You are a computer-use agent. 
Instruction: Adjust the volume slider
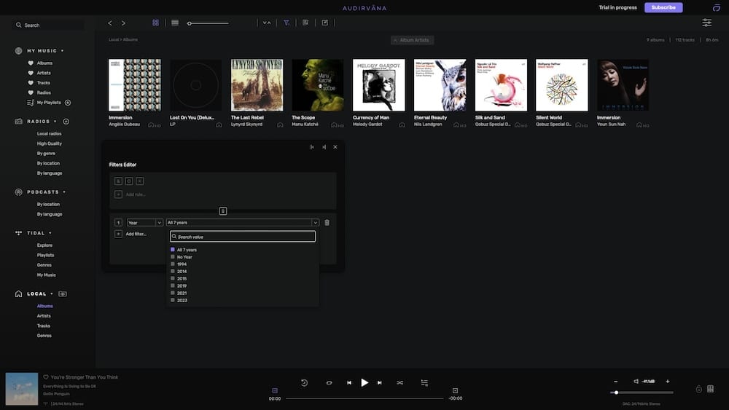[x=642, y=393]
